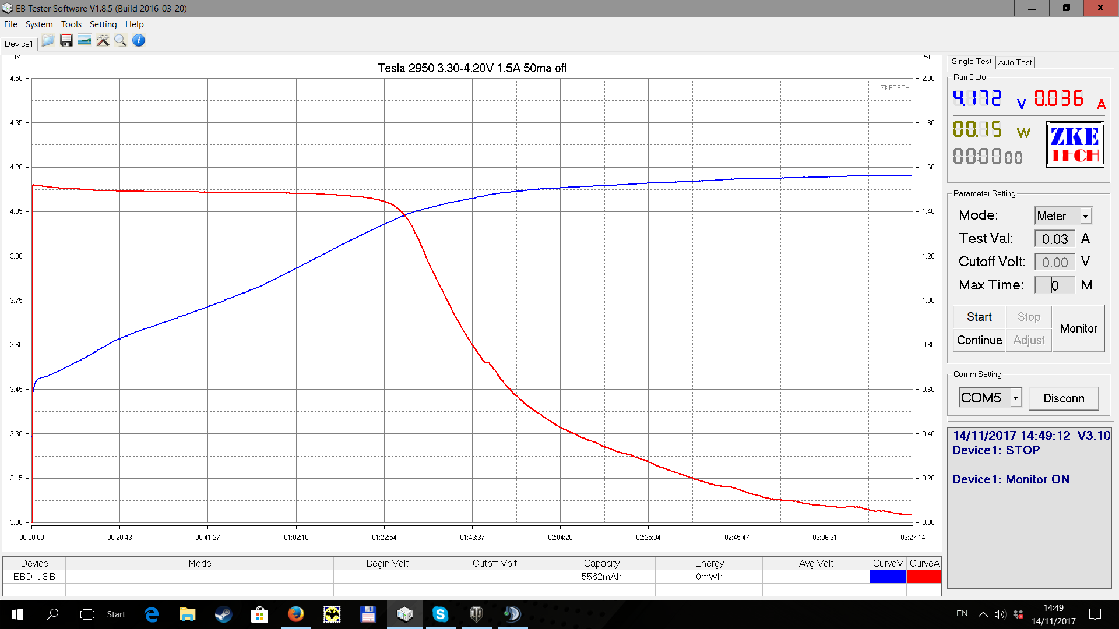
Task: Click the volume speaker tray icon
Action: point(1000,614)
